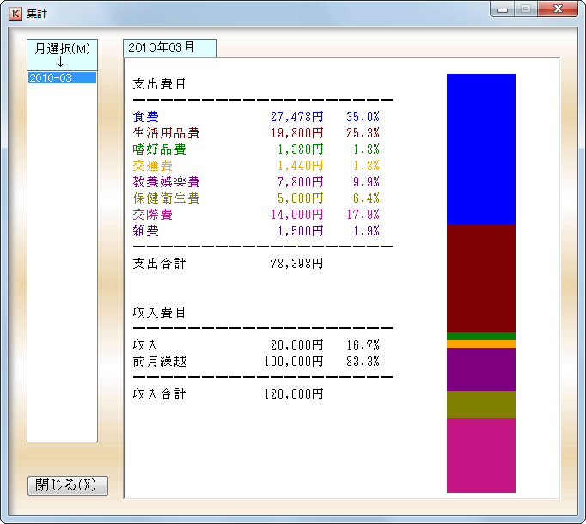This screenshot has height=524, width=586.
Task: Click the 27,478円 amount
Action: [x=297, y=117]
